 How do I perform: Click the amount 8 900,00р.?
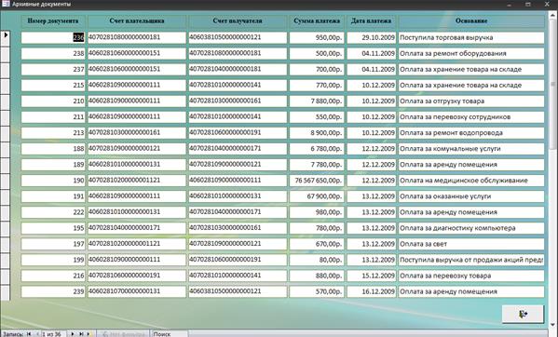pos(317,132)
